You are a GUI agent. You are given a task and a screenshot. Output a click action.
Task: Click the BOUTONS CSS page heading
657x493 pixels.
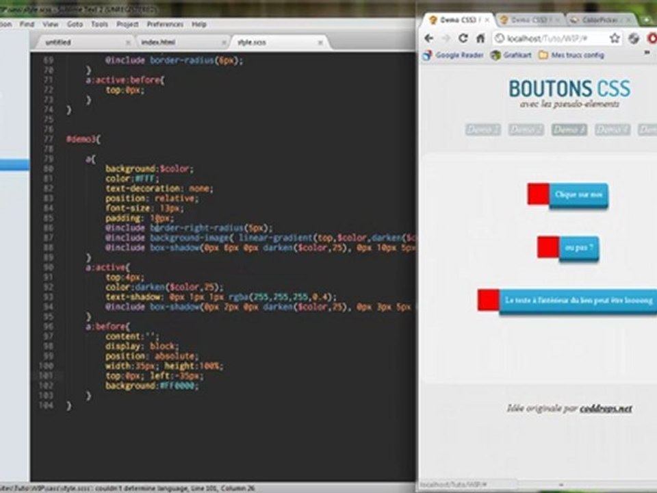click(x=569, y=89)
